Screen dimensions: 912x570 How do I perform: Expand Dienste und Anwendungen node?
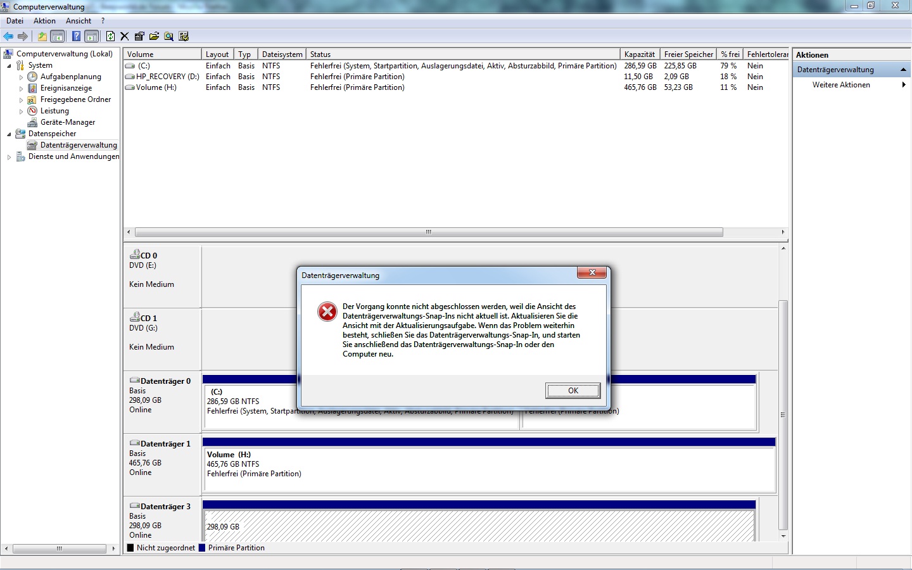(x=9, y=157)
